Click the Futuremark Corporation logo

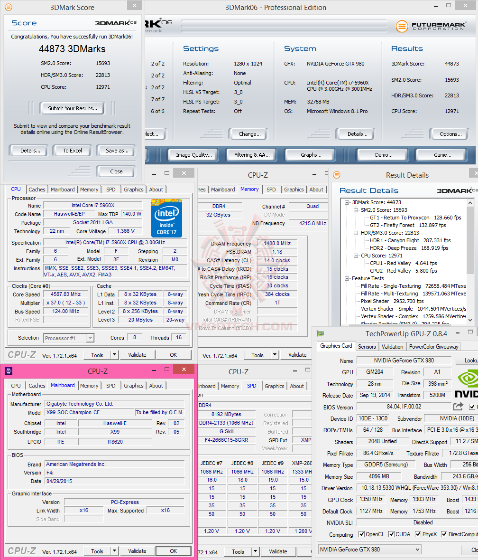coord(431,26)
